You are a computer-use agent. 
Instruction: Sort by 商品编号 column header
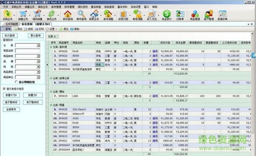click(65, 43)
